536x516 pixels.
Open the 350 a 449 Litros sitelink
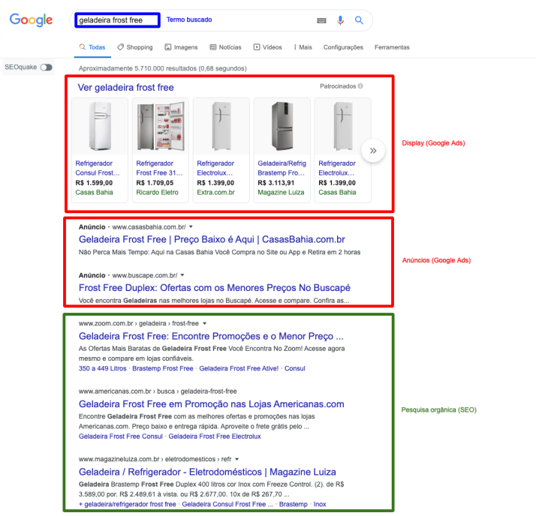click(x=103, y=368)
